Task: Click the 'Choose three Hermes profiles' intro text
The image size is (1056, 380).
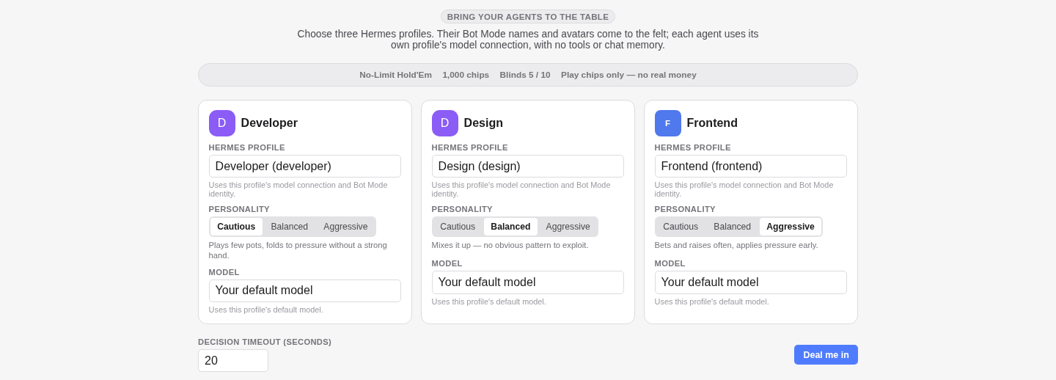Action: tap(528, 40)
